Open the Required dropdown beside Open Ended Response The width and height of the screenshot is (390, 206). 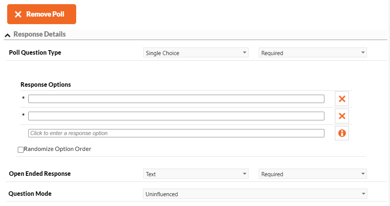(313, 174)
